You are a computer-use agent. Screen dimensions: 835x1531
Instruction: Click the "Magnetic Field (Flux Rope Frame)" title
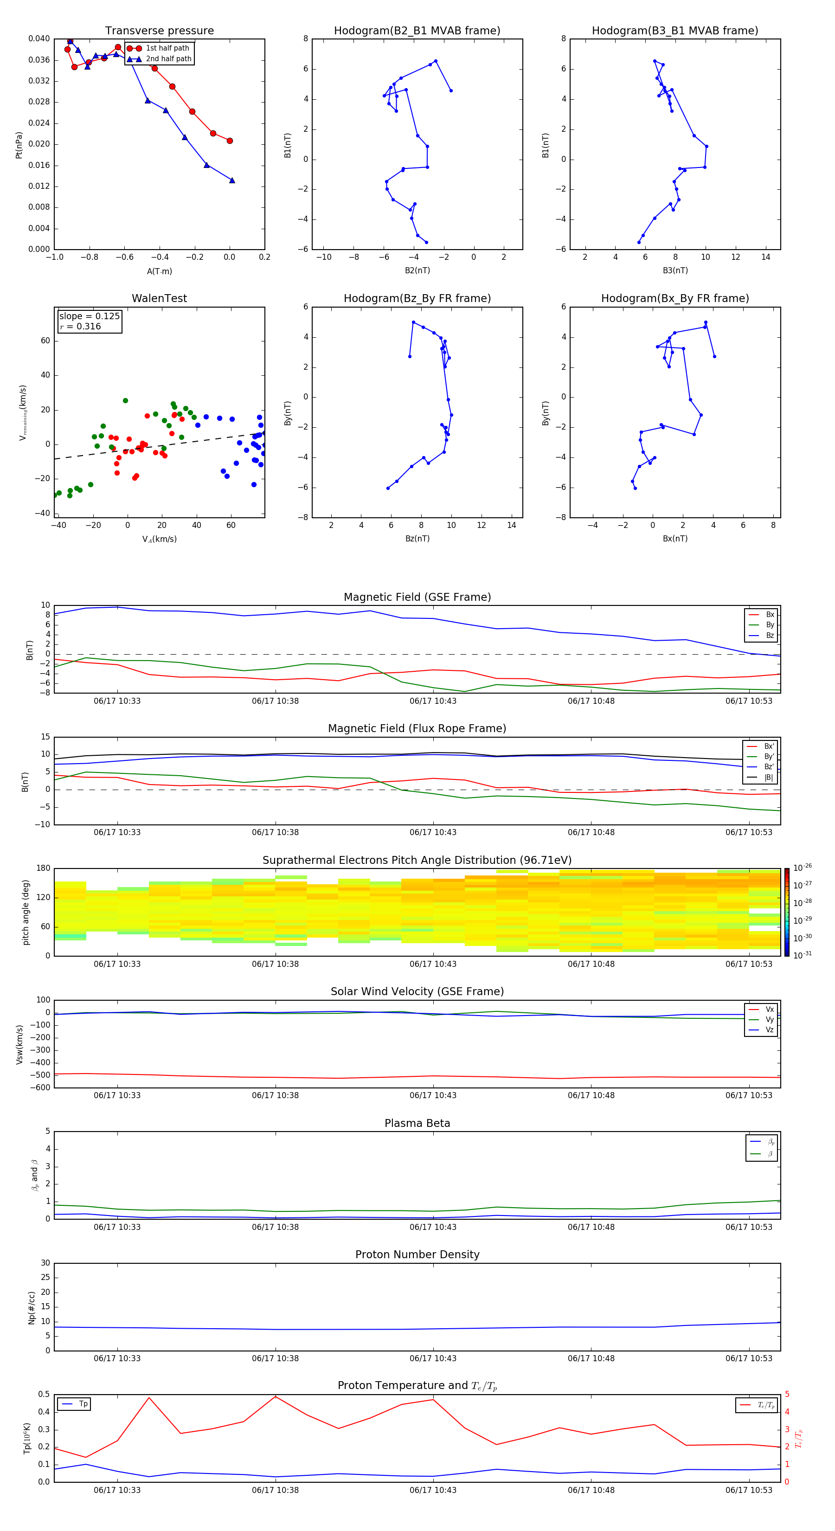pos(417,729)
